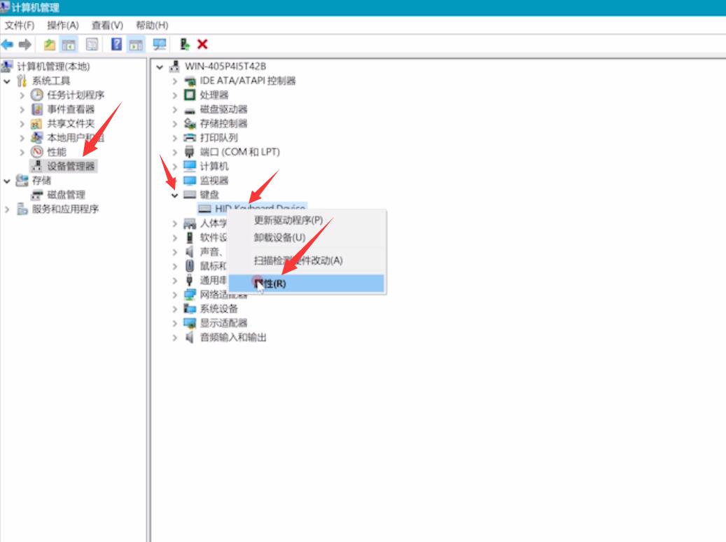Open the blue Help question mark icon
726x542 pixels.
117,45
